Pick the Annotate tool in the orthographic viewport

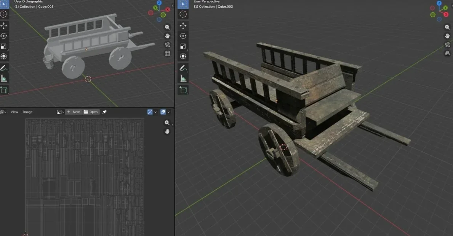coord(4,69)
